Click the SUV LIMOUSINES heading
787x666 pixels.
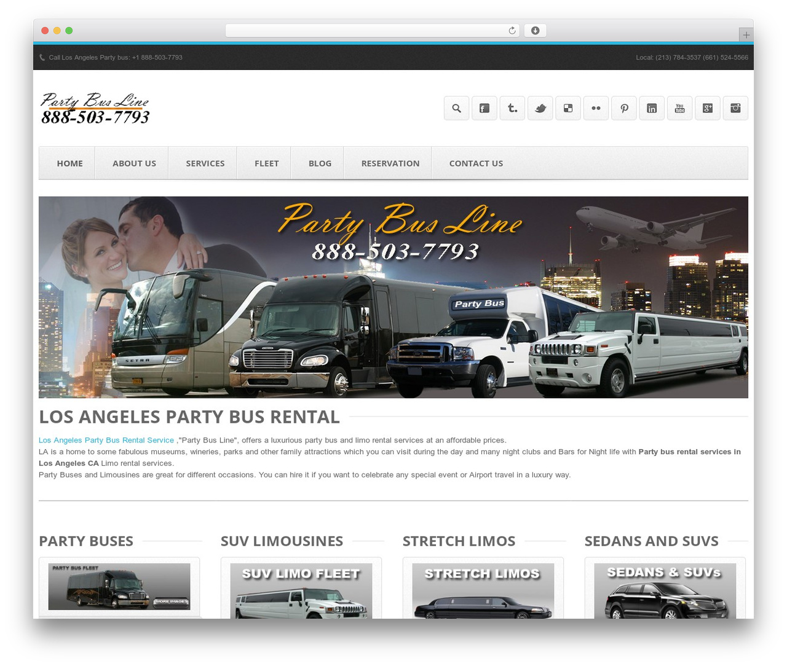[282, 541]
